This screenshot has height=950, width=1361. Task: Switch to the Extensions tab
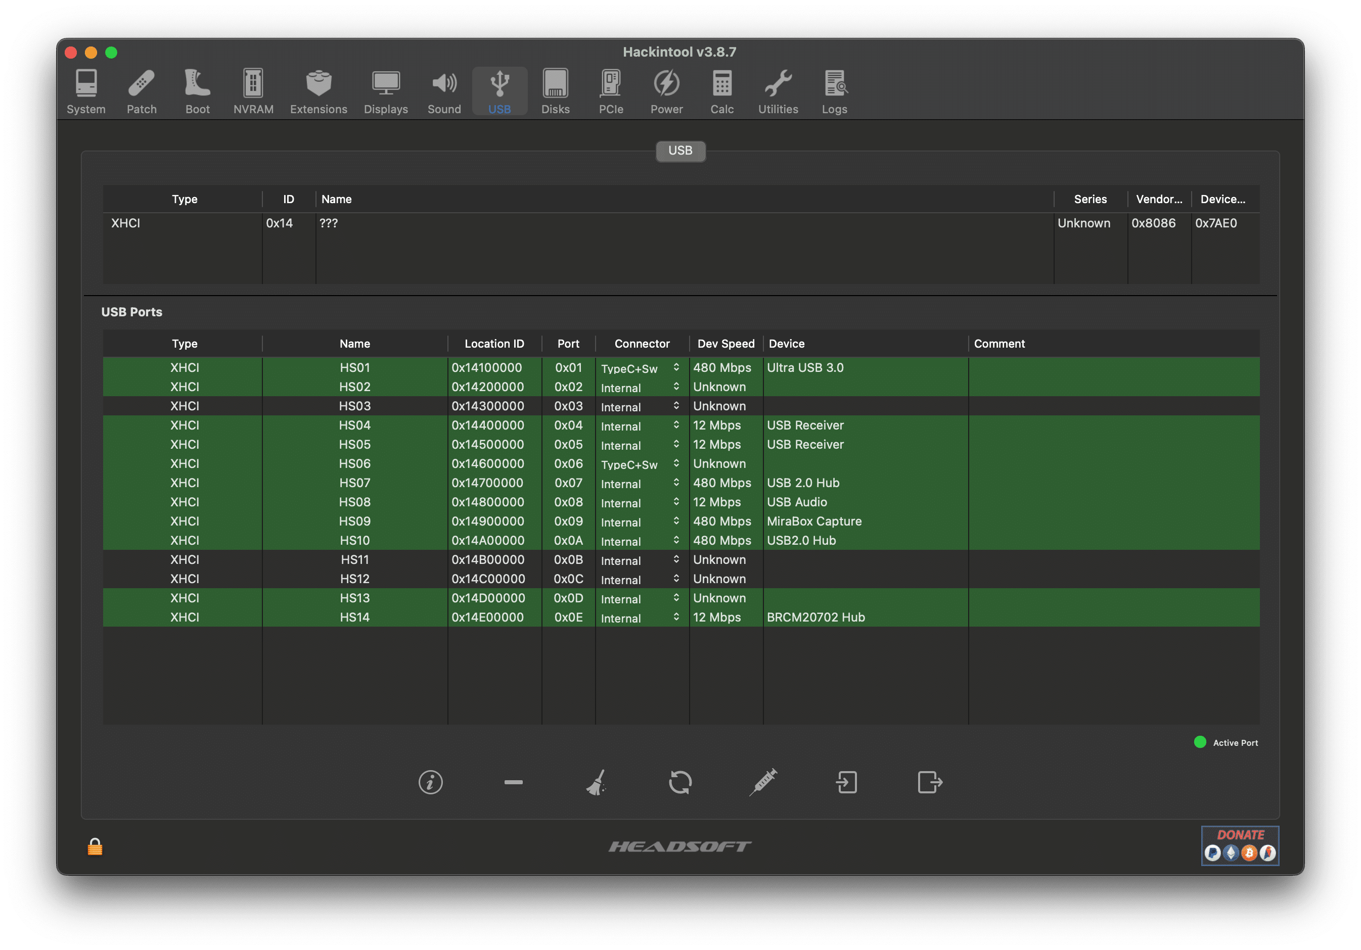coord(319,91)
